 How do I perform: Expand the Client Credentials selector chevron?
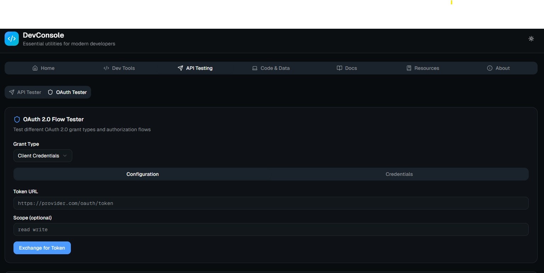(65, 156)
